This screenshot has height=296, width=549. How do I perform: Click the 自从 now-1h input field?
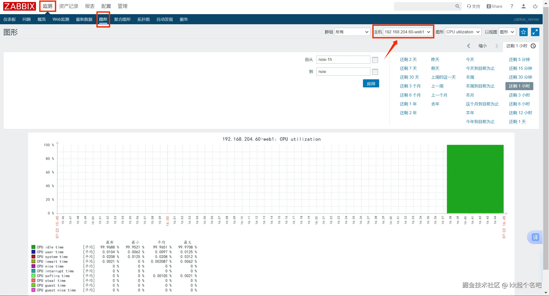pyautogui.click(x=343, y=60)
